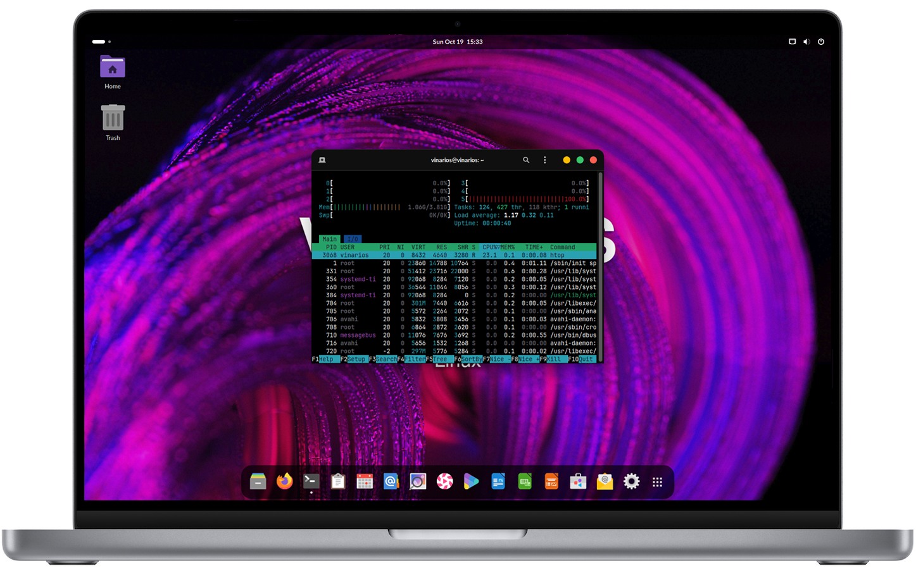
Task: Open the terminal hamburger menu
Action: tap(545, 160)
